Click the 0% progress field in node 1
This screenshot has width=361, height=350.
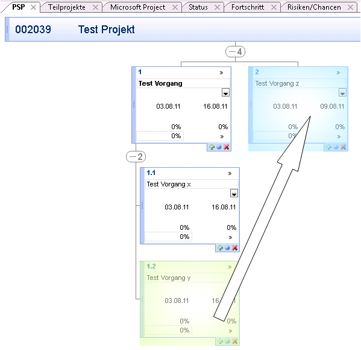coord(160,136)
